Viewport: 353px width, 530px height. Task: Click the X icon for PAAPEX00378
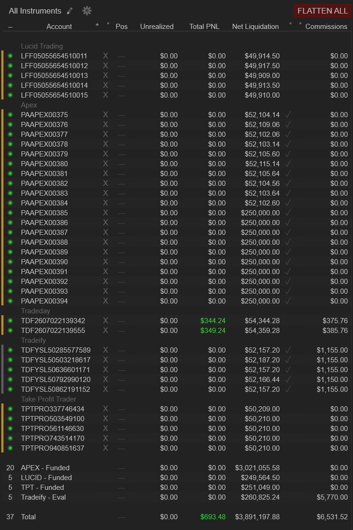[x=106, y=144]
